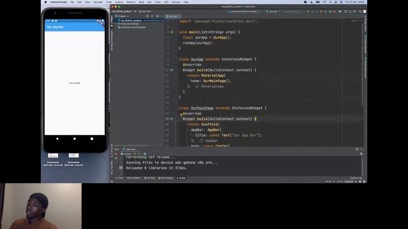Viewport: 408px width, 229px height.
Task: Click the Expand/Collapse All icon in Project panel
Action: tap(152, 16)
